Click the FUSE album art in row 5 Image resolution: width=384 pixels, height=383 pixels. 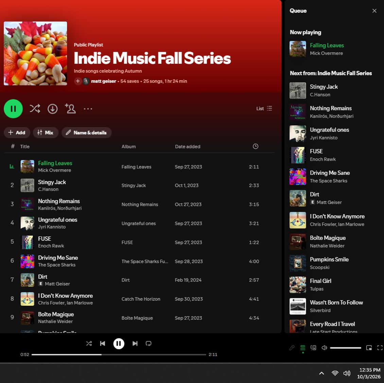pos(27,242)
